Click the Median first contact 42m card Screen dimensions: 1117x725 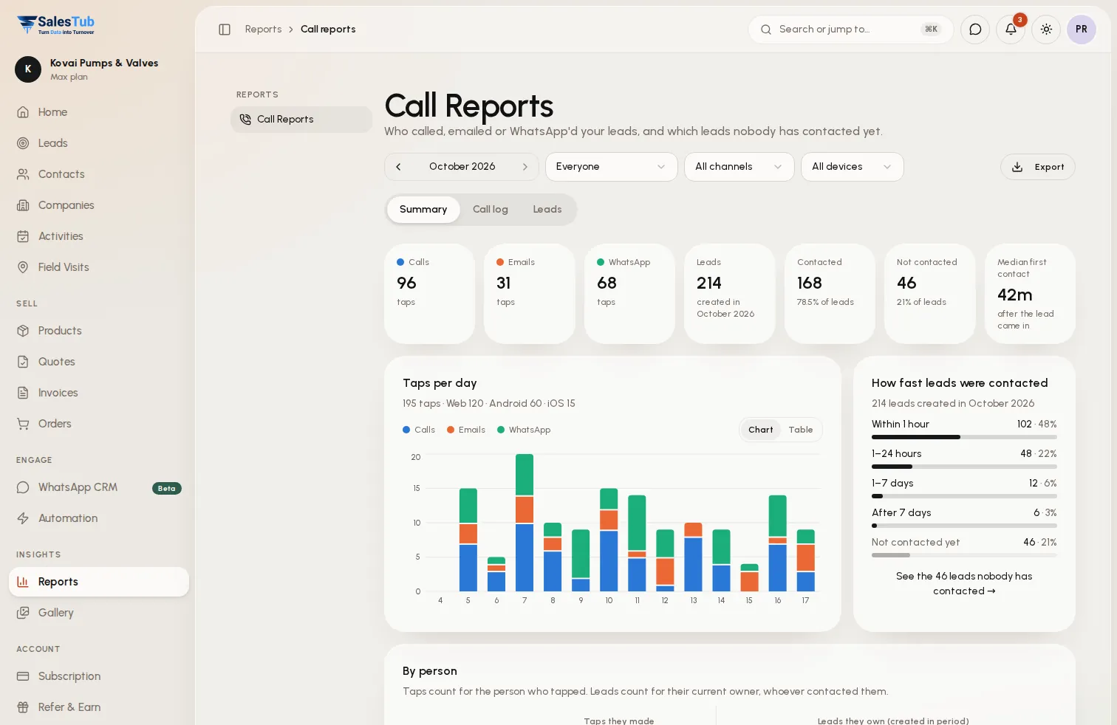[x=1030, y=294]
